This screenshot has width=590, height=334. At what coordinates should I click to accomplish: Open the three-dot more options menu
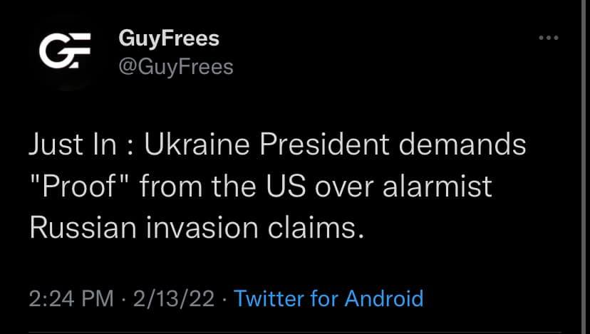[x=548, y=38]
